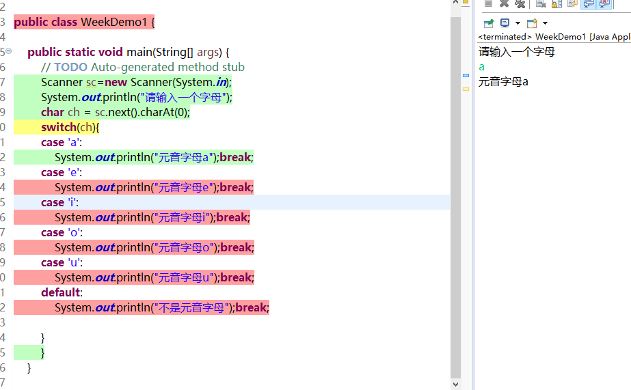This screenshot has height=390, width=631.
Task: Click the terminated WeekDemo1 console label
Action: (554, 37)
